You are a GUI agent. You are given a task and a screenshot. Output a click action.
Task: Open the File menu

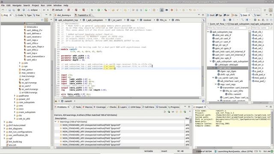[x=3, y=6]
